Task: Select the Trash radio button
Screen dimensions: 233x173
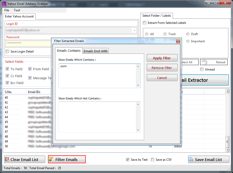Action: pyautogui.click(x=165, y=34)
